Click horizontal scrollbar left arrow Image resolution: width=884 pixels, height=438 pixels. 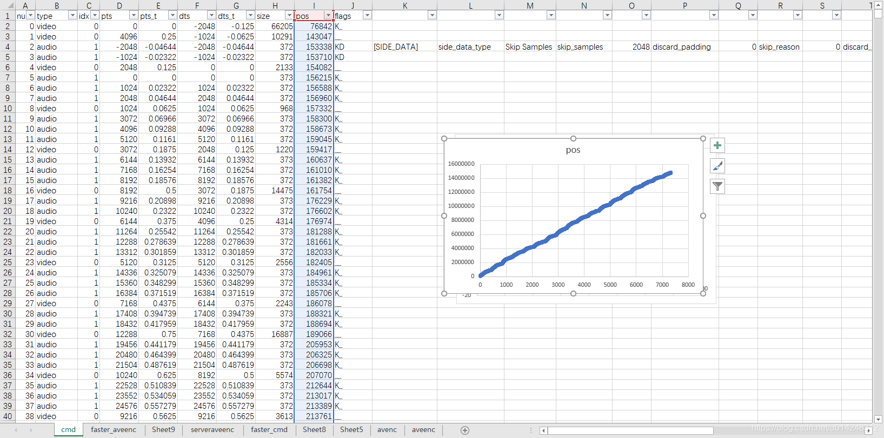click(543, 430)
